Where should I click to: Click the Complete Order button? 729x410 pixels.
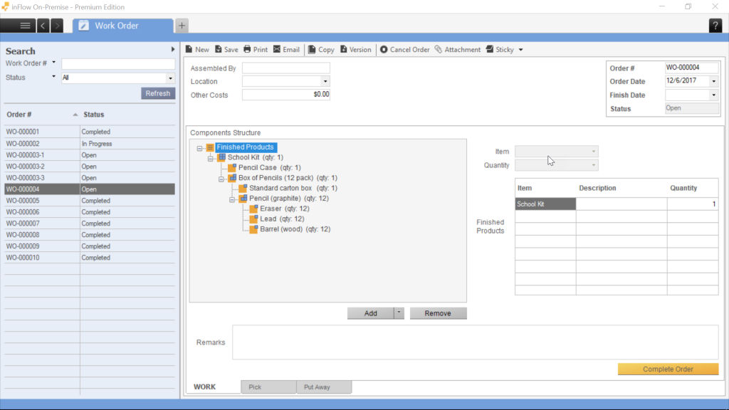[668, 369]
